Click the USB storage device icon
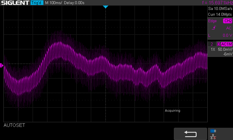The height and width of the screenshot is (140, 233). coord(213,131)
